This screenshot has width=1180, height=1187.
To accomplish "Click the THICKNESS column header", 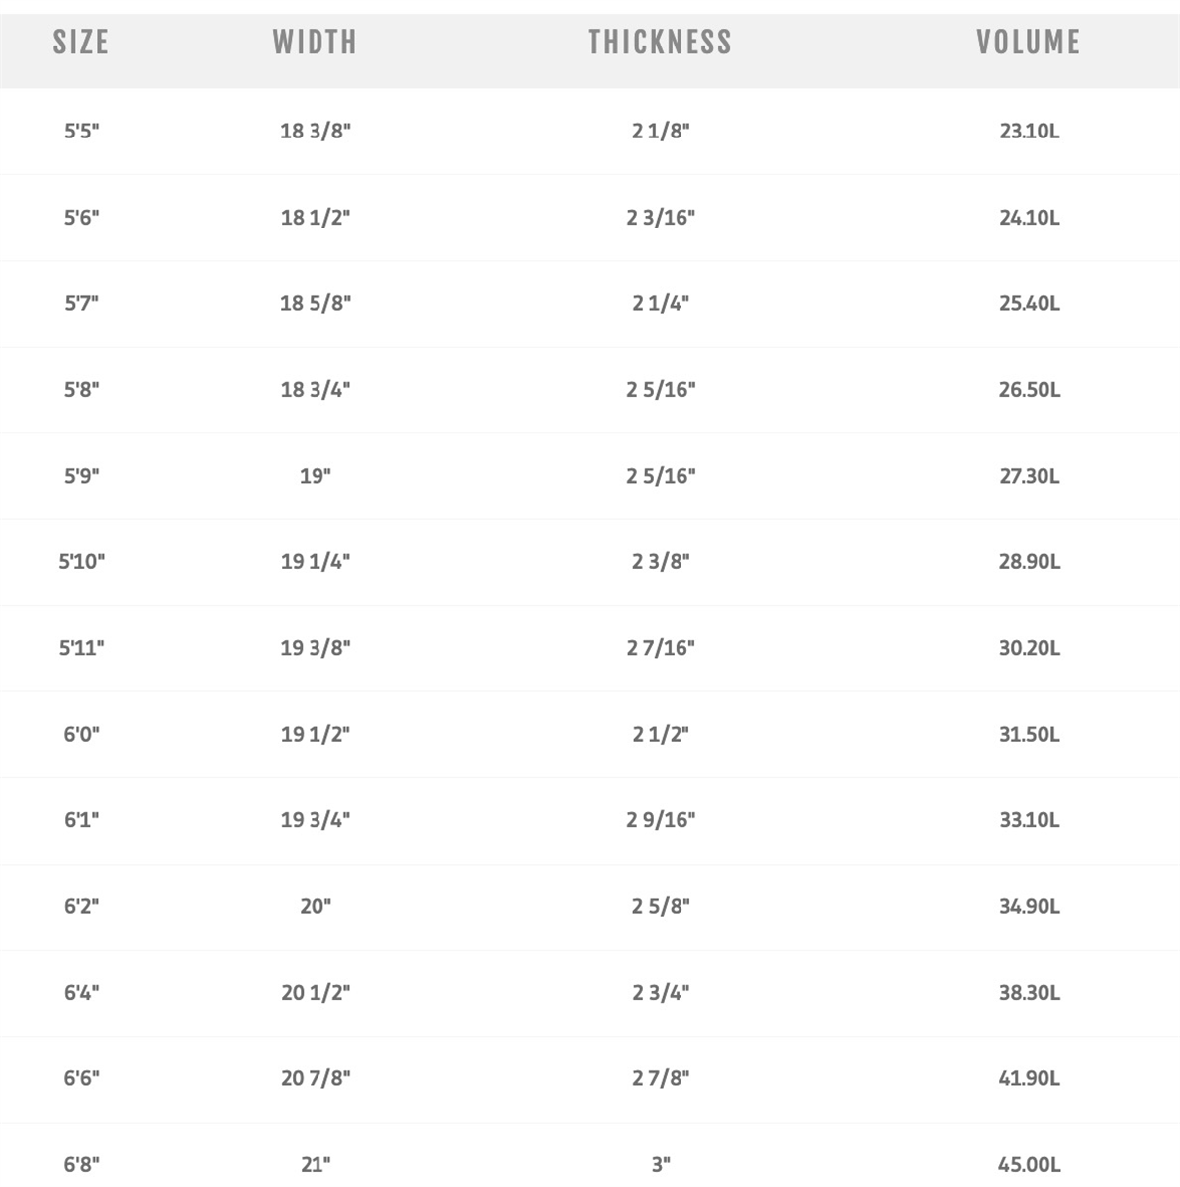I will click(660, 43).
